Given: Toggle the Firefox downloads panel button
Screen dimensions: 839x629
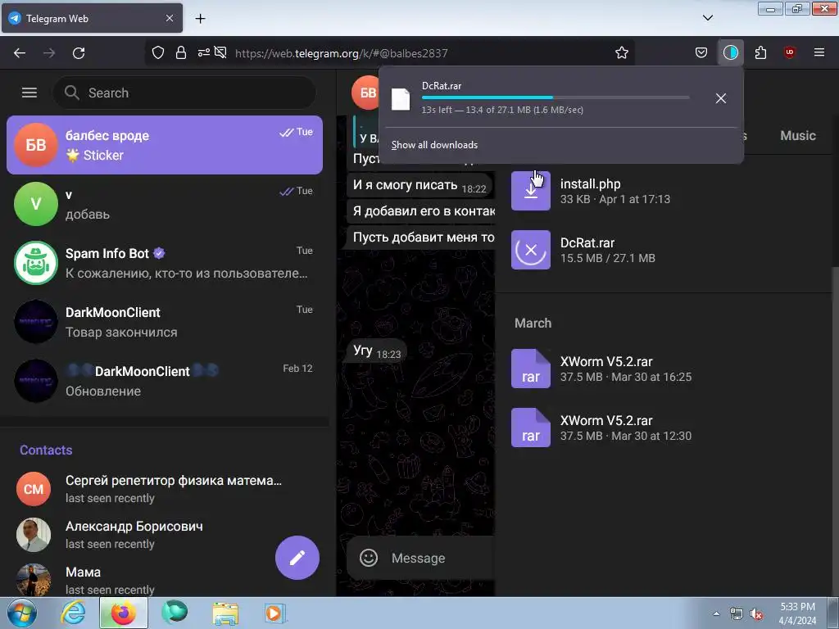Looking at the screenshot, I should pos(730,52).
